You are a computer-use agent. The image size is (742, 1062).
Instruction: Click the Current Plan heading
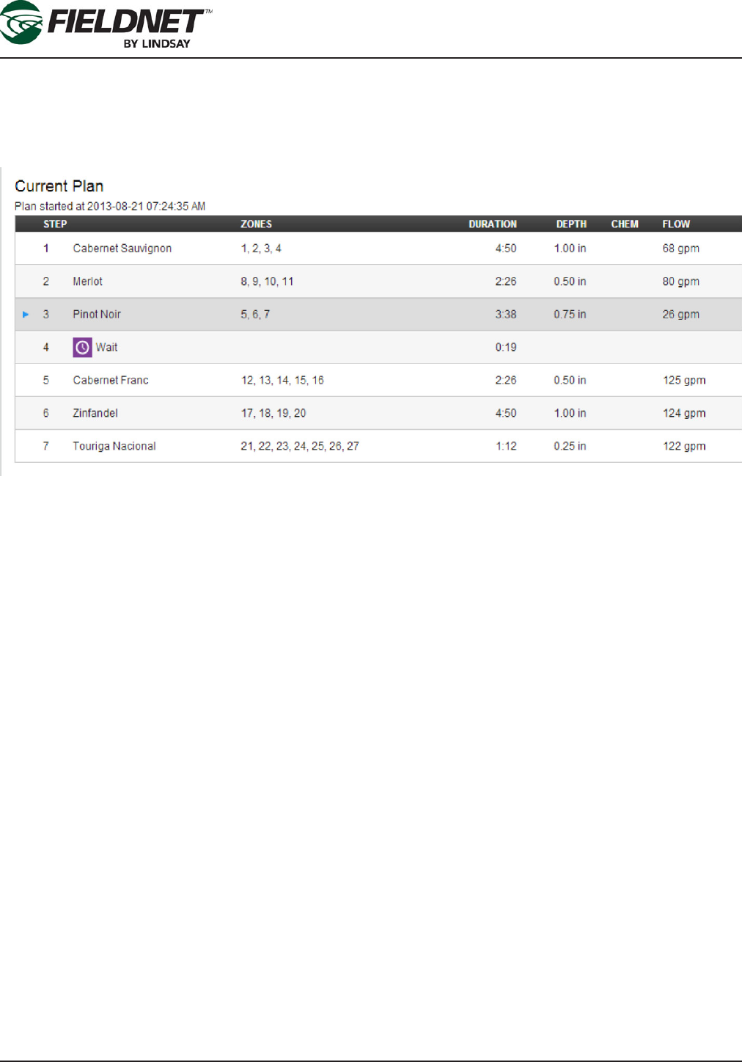click(59, 186)
